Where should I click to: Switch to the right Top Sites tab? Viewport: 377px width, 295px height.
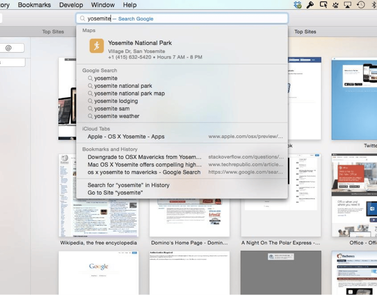click(305, 32)
